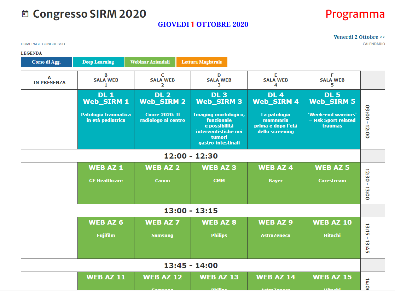
Task: Open DL 2 Cuore 2020 session
Action: 162,118
